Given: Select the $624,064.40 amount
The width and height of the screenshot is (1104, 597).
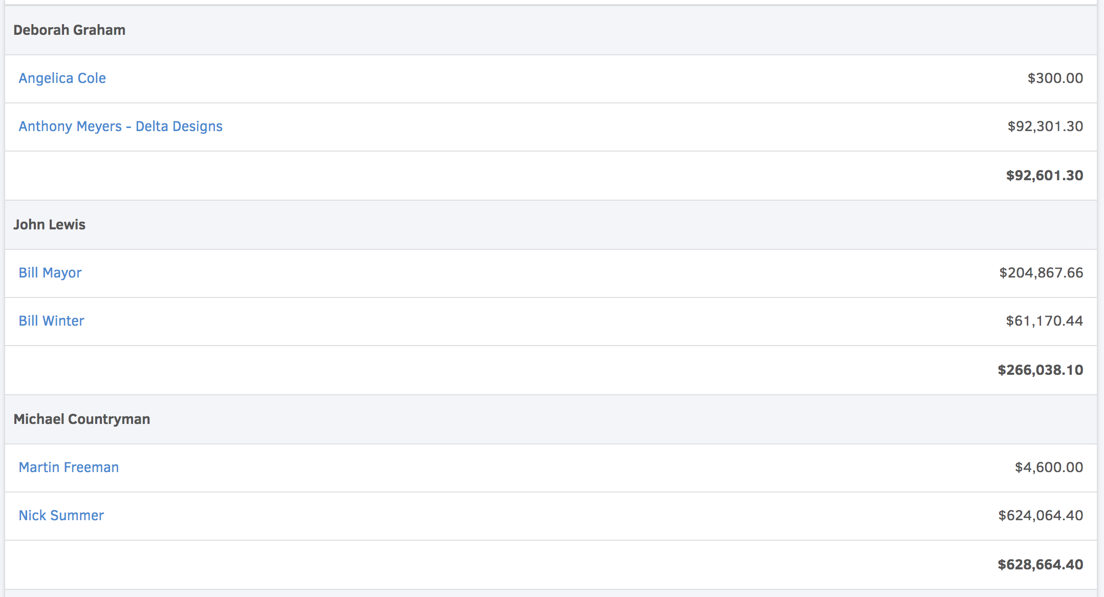Looking at the screenshot, I should [x=1041, y=516].
